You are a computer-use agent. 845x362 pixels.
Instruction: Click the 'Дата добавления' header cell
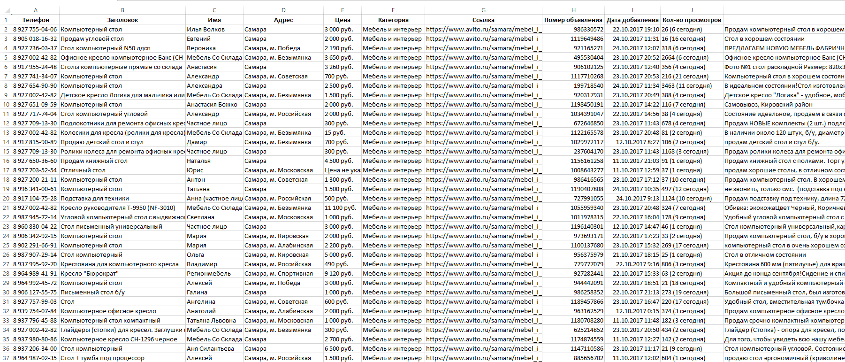point(632,20)
